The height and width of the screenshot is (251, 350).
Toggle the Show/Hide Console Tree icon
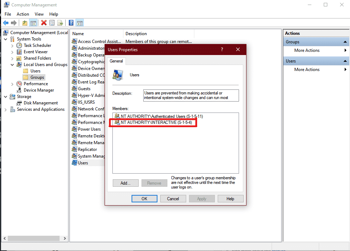pos(33,23)
